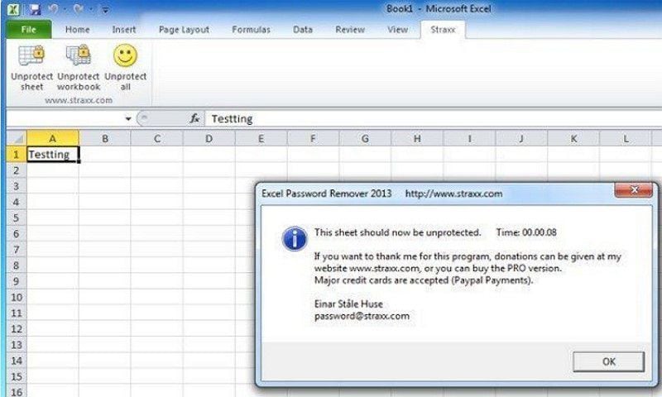Switch to the Formulas tab
Screen dimensions: 662x397
click(x=251, y=30)
